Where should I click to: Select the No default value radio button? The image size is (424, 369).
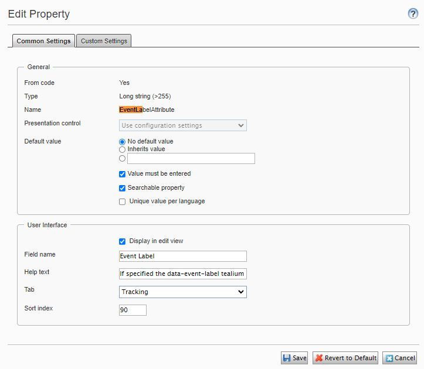click(123, 142)
